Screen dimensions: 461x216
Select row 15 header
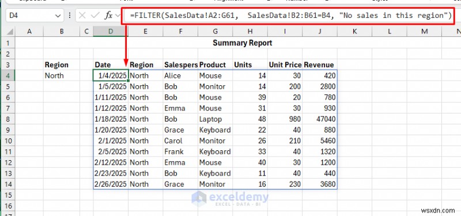8,195
